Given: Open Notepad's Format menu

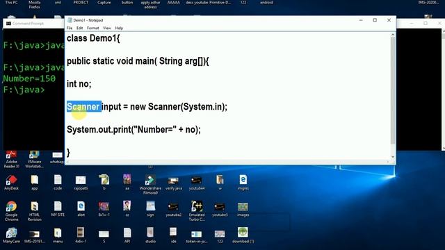Looking at the screenshot, I should coord(92,28).
